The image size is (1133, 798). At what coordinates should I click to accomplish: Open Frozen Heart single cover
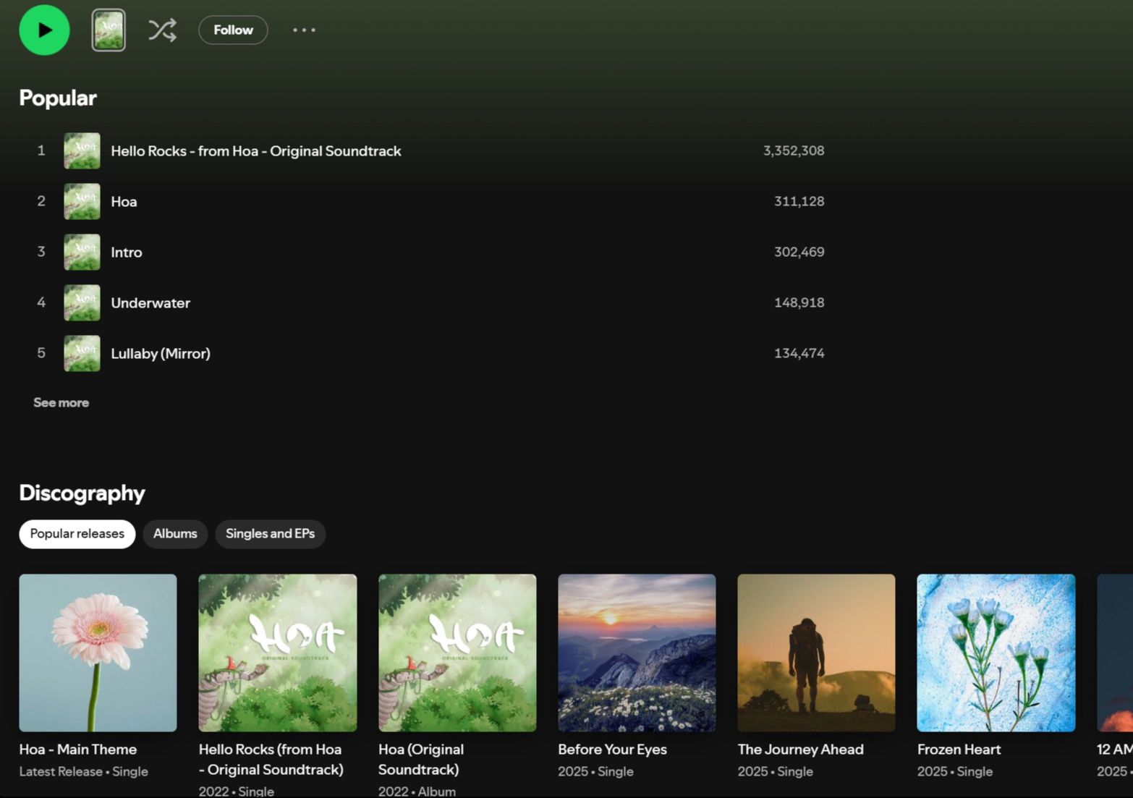coord(996,653)
